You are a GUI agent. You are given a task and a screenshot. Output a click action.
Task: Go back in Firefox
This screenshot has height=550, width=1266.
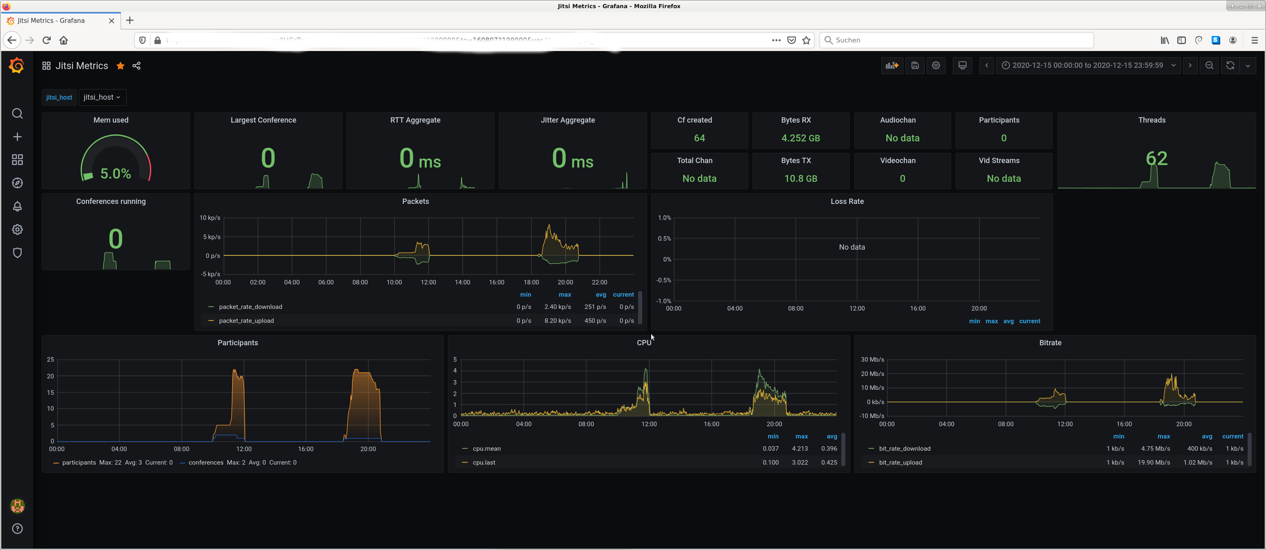point(12,40)
